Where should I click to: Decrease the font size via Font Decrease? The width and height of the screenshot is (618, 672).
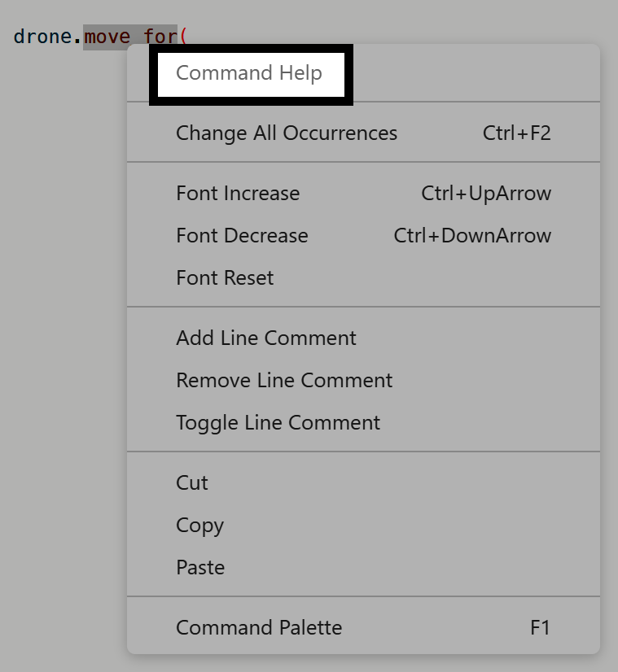point(242,236)
